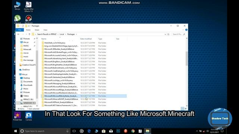Switch to the details view layout button
Image resolution: width=239 pixels, height=134 pixels.
[183, 109]
